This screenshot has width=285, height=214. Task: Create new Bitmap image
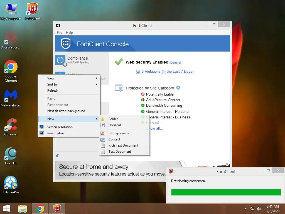(x=124, y=133)
